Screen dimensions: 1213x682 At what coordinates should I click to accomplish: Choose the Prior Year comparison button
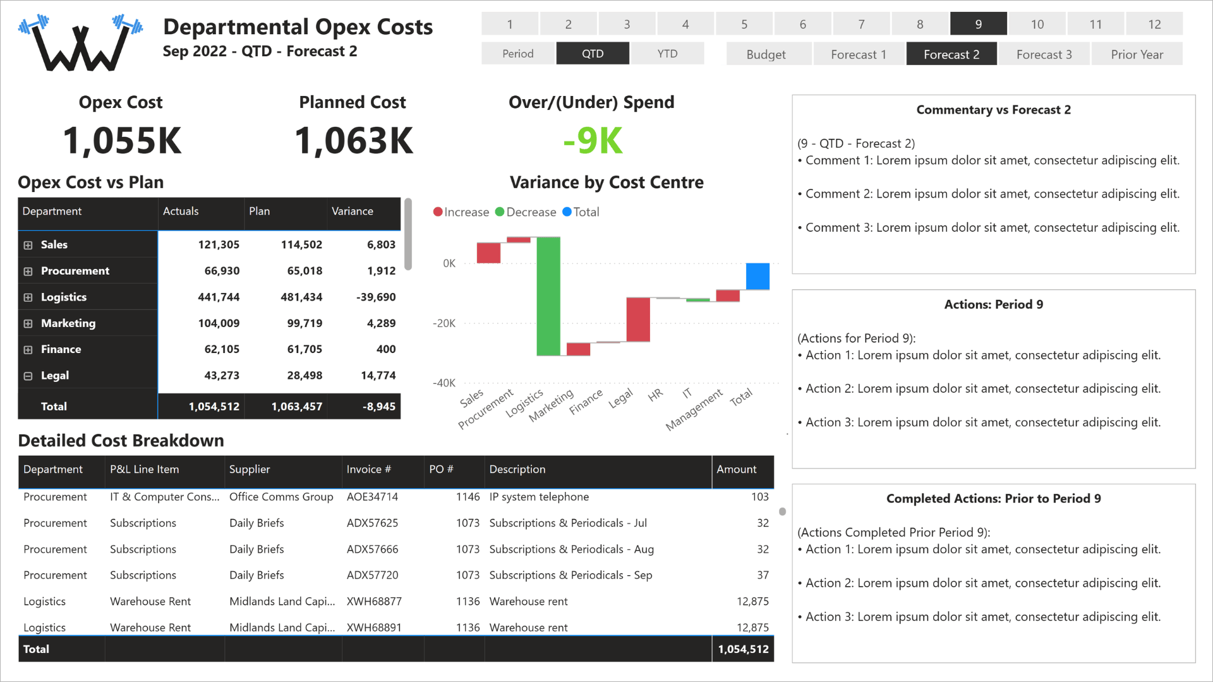point(1137,54)
